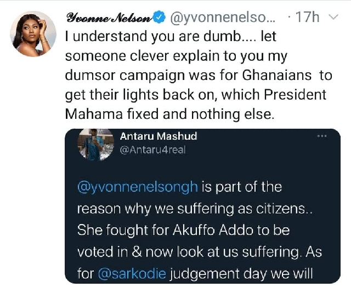Click the main tweet text about dumsor campaign
The width and height of the screenshot is (351, 287).
(199, 75)
